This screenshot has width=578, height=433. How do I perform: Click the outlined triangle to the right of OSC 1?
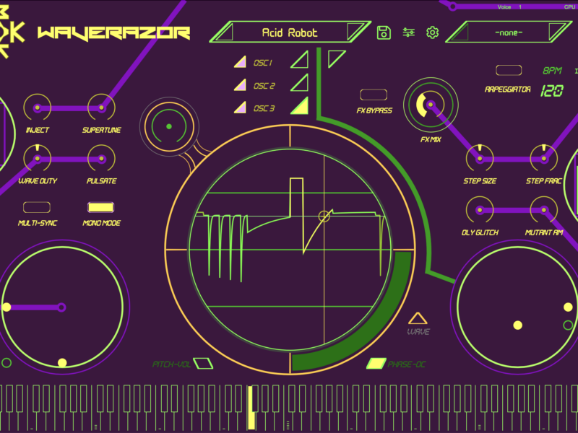pyautogui.click(x=300, y=60)
